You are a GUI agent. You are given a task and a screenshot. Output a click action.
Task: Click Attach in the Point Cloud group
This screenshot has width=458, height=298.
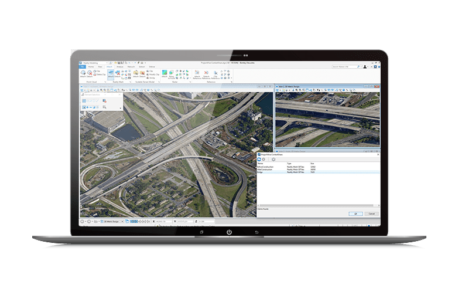83,74
